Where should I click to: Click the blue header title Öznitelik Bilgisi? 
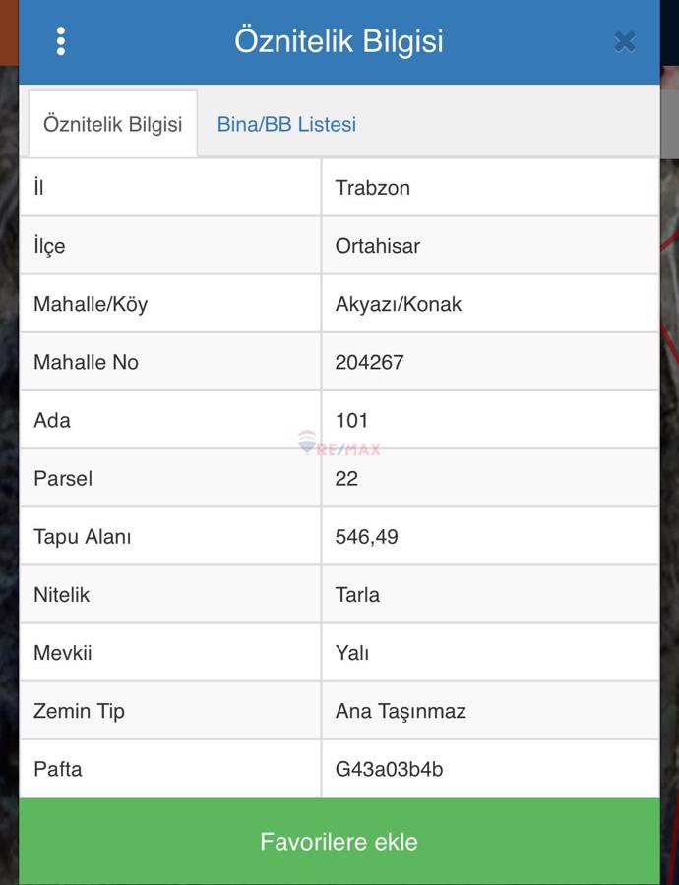pyautogui.click(x=339, y=41)
